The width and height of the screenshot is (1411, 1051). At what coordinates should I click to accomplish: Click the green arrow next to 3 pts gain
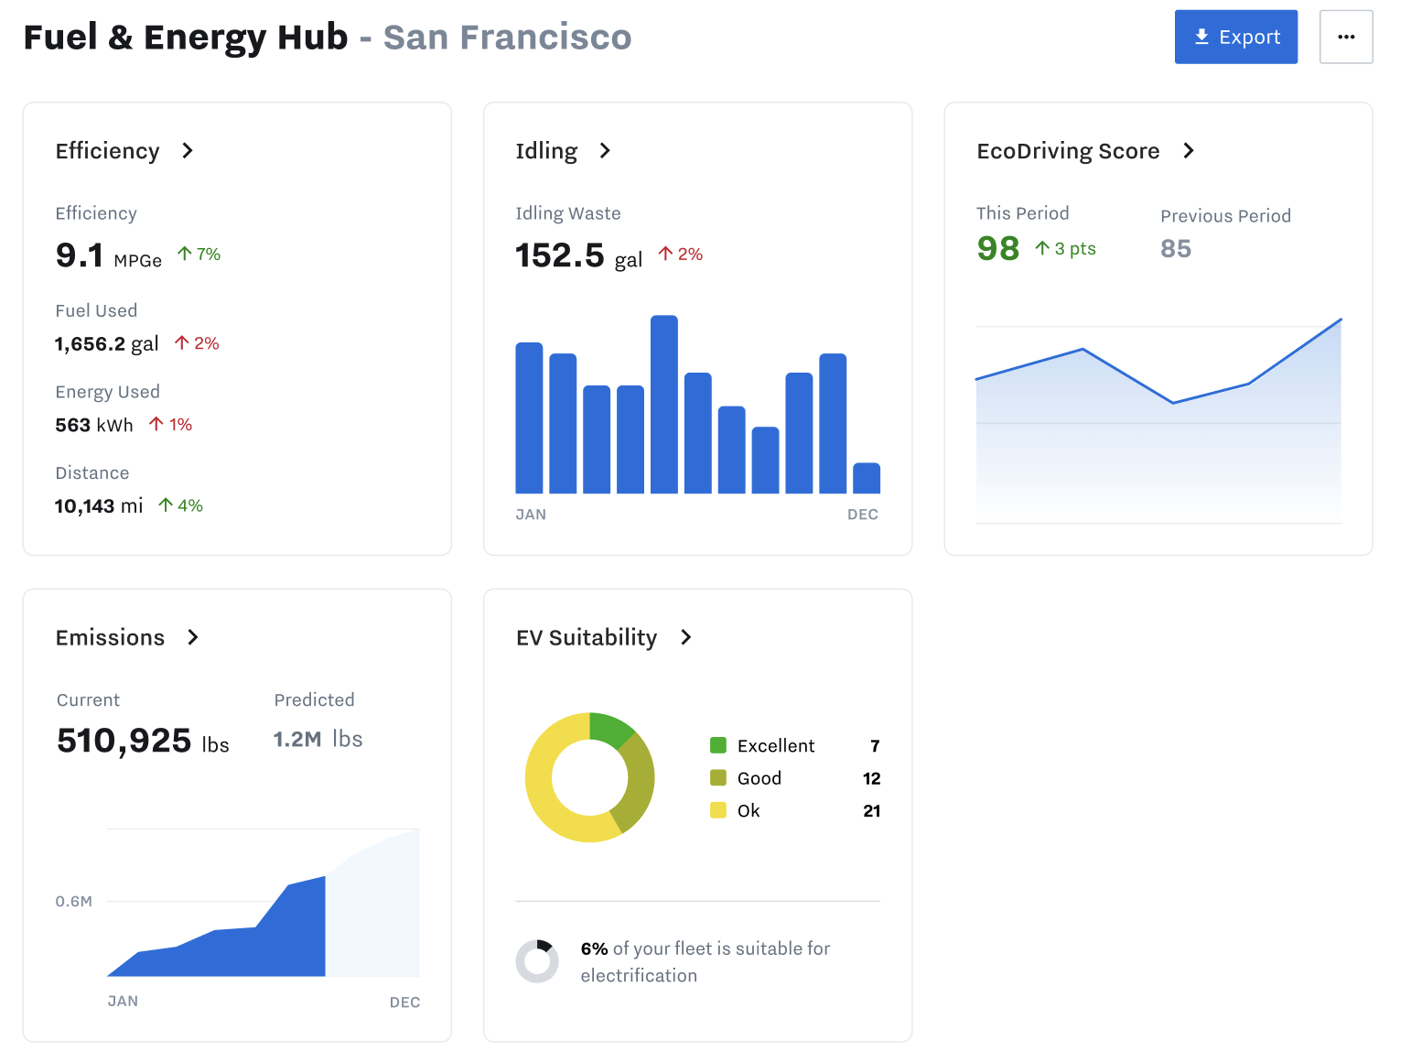(x=1042, y=247)
